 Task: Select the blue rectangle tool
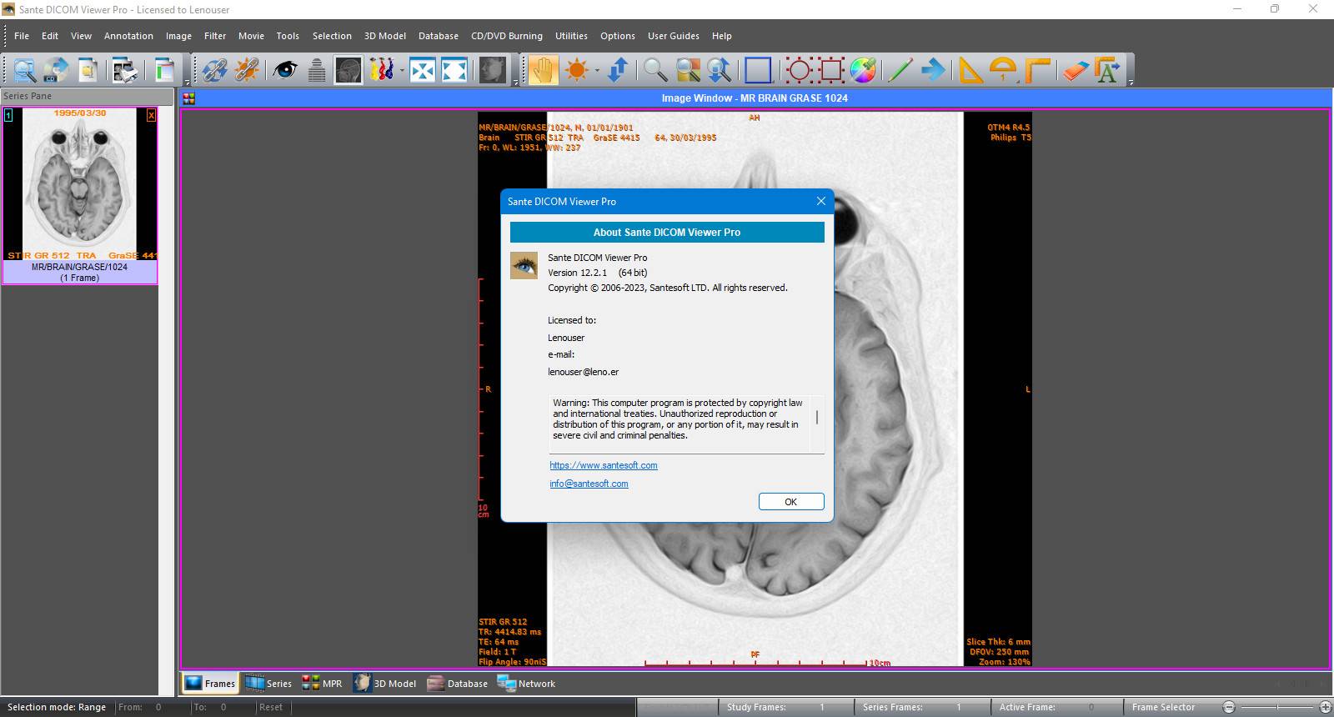tap(758, 70)
